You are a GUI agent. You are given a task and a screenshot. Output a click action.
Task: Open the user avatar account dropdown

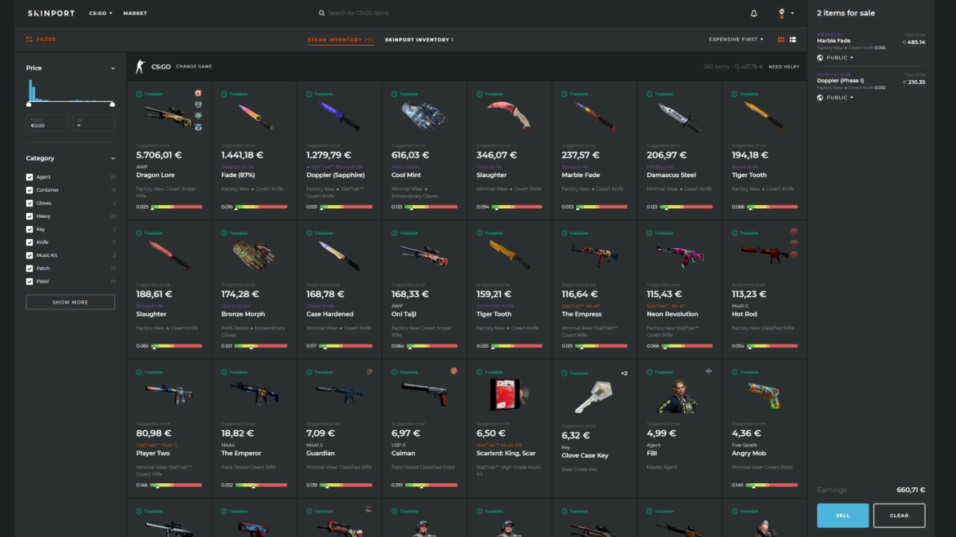[x=785, y=13]
